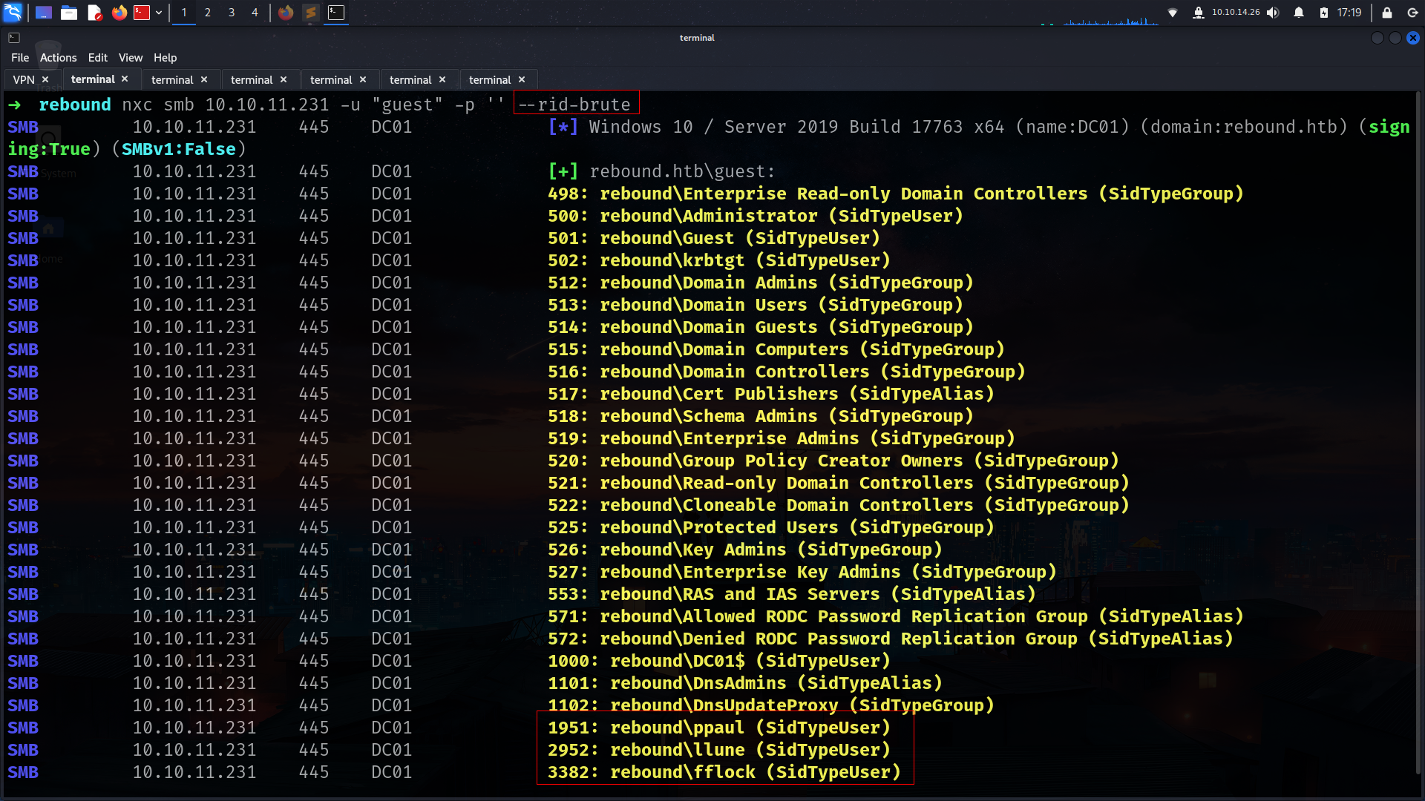Image resolution: width=1425 pixels, height=801 pixels.
Task: Open the Kali applications menu
Action: click(x=13, y=13)
